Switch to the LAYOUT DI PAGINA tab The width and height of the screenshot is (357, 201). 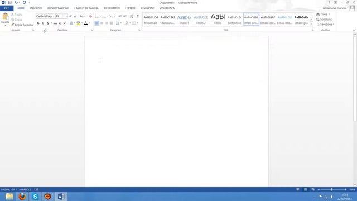coord(86,8)
